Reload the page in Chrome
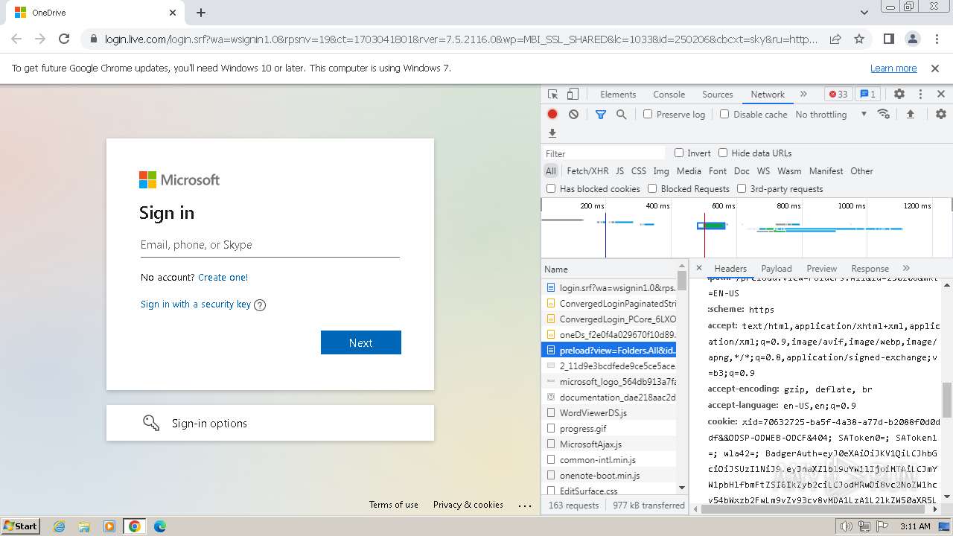 [x=64, y=39]
